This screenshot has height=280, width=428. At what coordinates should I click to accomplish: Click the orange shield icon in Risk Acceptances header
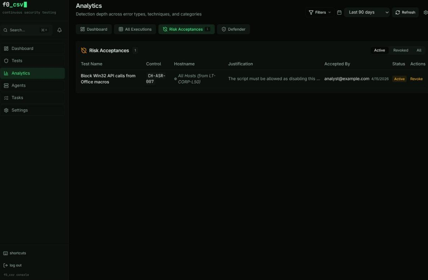(84, 51)
